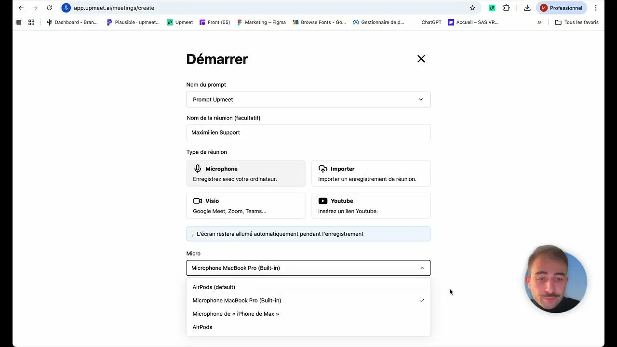The image size is (617, 347).
Task: Show the hidden bookmarks overflow chevron
Action: pyautogui.click(x=539, y=22)
